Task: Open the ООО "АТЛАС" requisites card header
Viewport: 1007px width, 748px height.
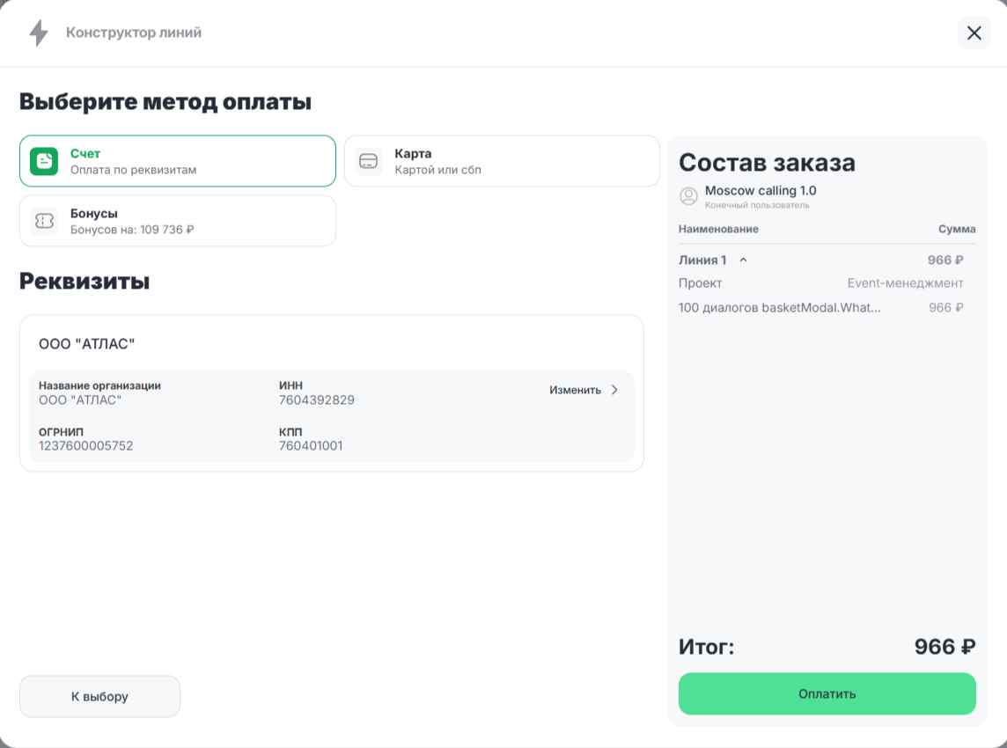Action: point(87,343)
